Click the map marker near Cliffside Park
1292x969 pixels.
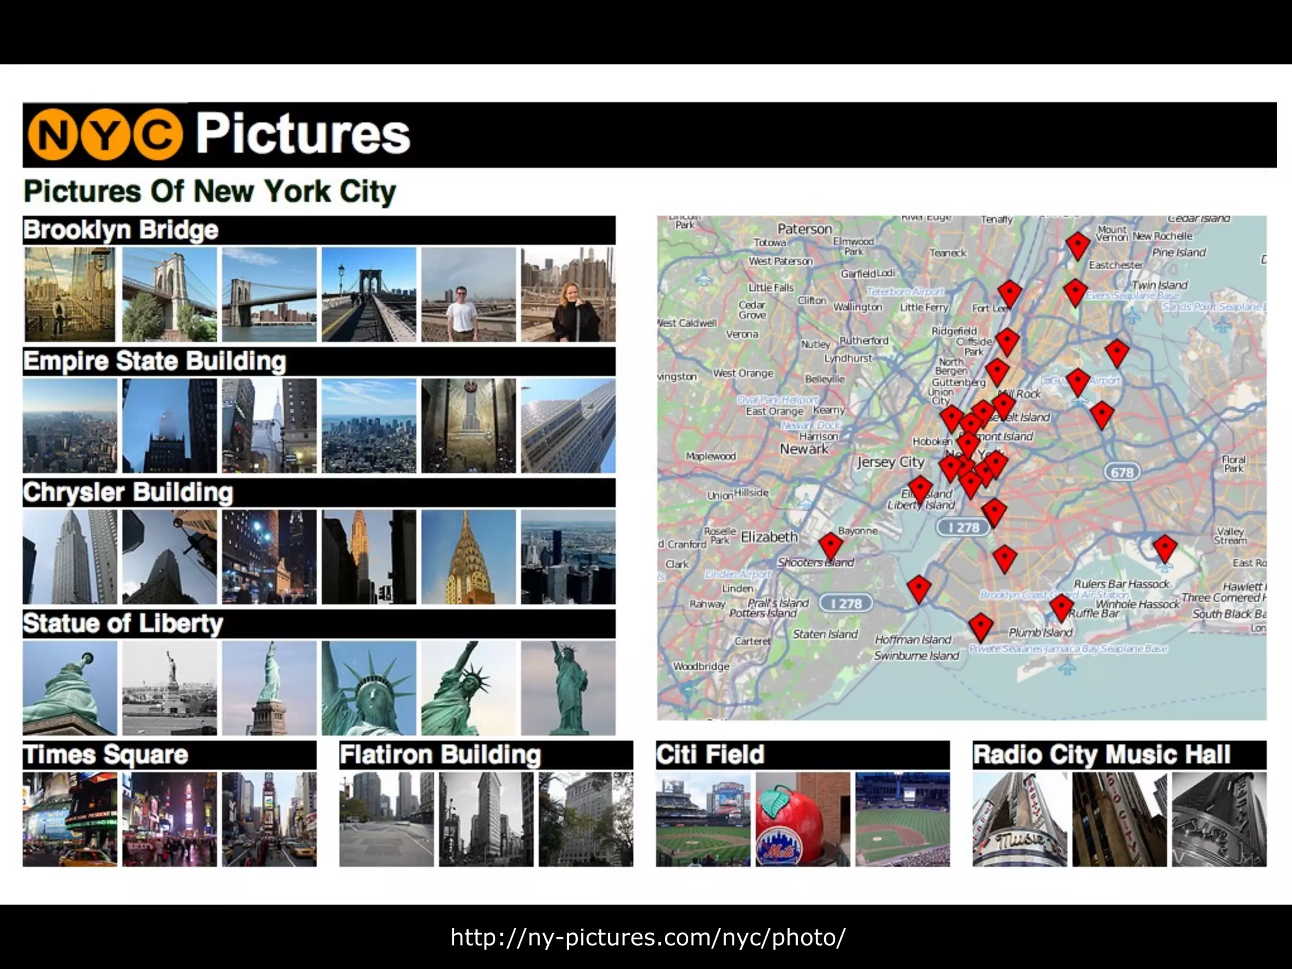1007,341
